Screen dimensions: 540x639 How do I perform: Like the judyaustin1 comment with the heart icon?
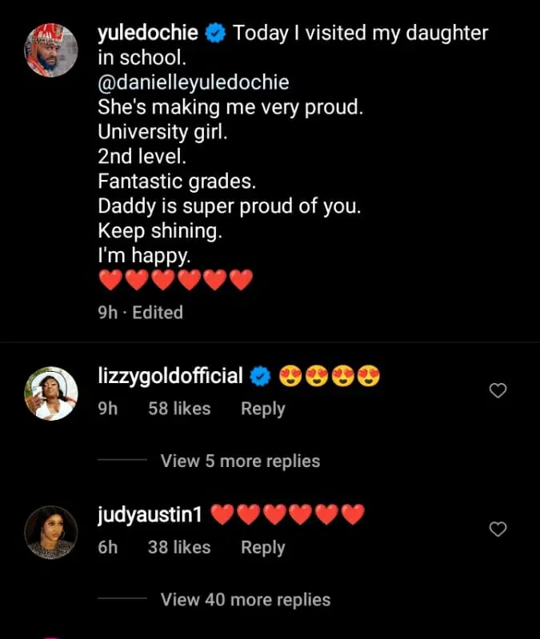click(x=498, y=529)
